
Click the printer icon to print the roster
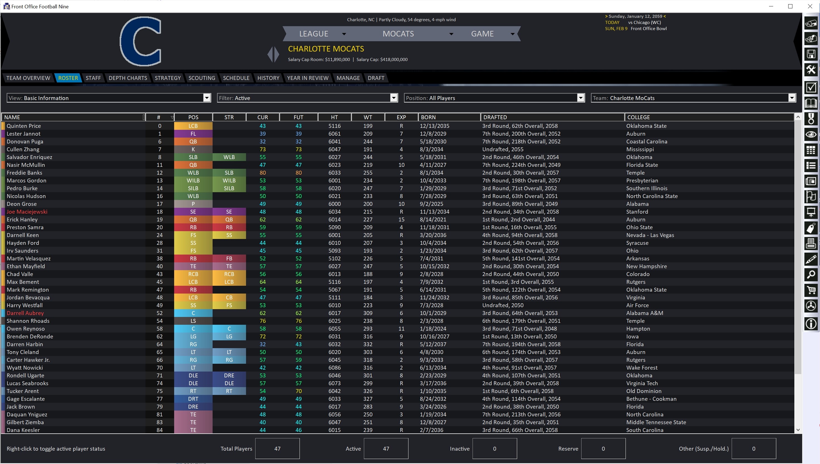(x=811, y=243)
